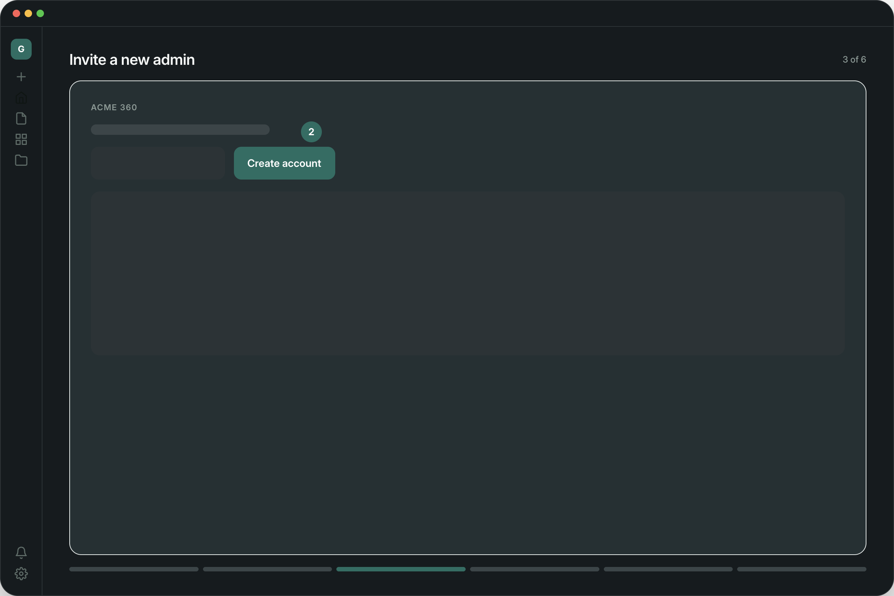
Task: Select the fifth progress segment
Action: pos(668,569)
